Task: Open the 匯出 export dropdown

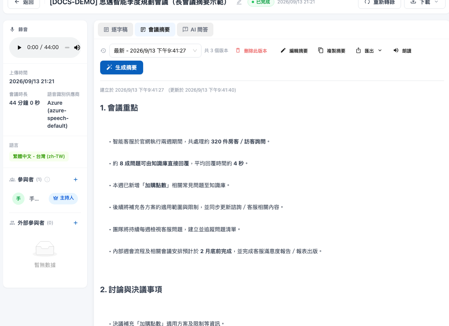Action: [x=369, y=51]
